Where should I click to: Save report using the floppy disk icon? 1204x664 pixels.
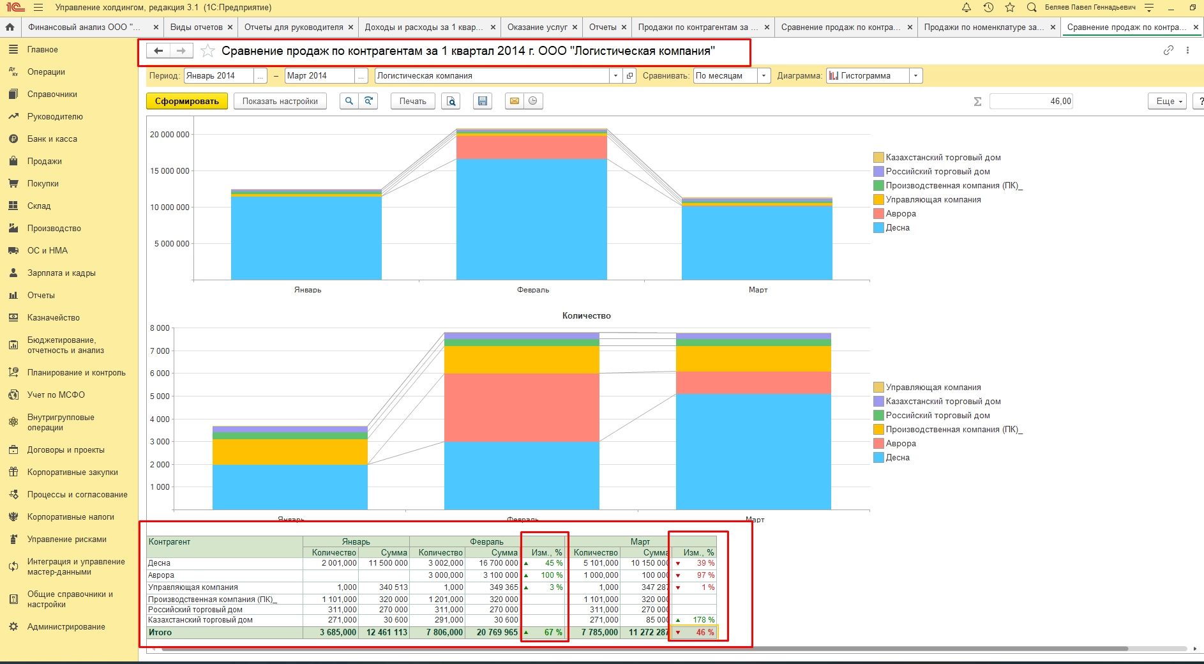click(x=483, y=101)
